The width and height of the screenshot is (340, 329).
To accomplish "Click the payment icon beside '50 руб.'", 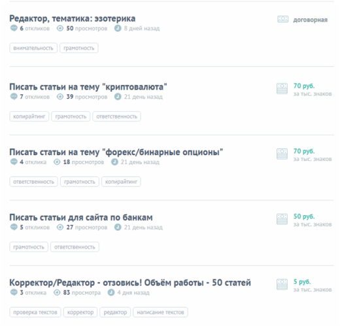I will coord(282,219).
